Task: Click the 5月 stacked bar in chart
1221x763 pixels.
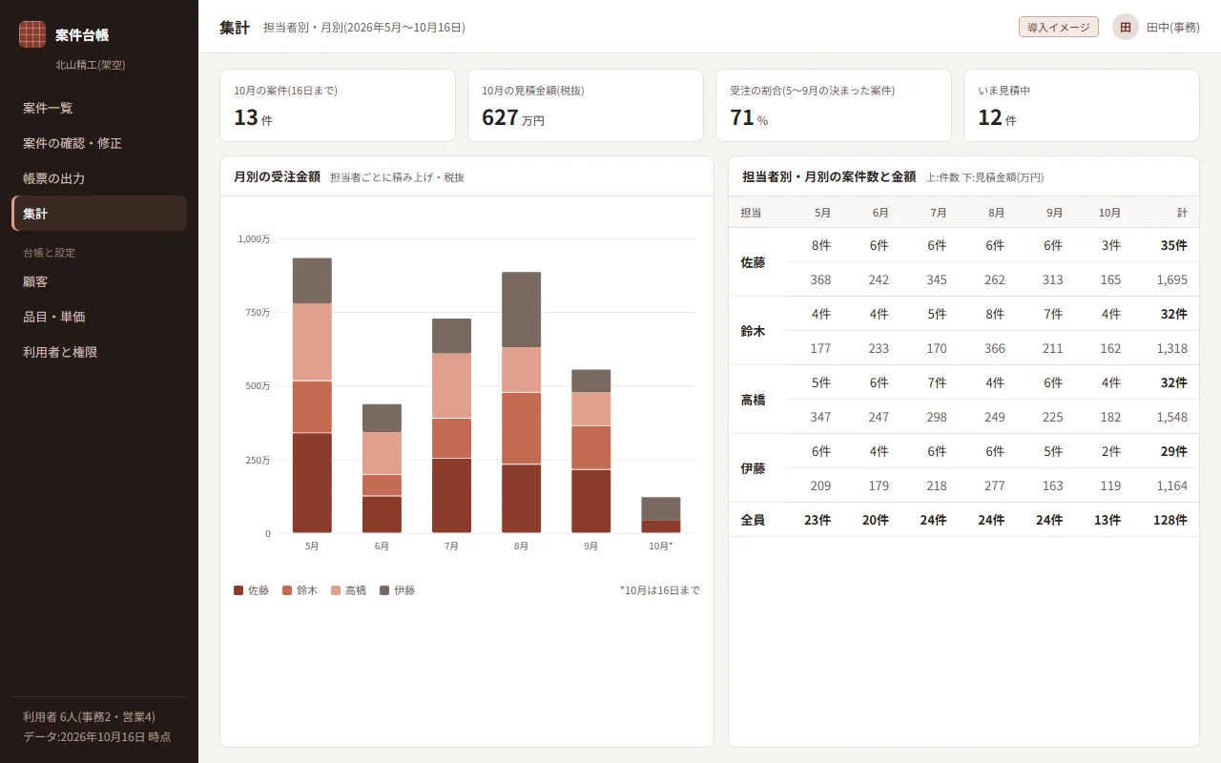Action: coord(312,395)
